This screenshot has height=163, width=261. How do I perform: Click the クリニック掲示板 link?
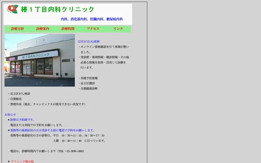22,161
